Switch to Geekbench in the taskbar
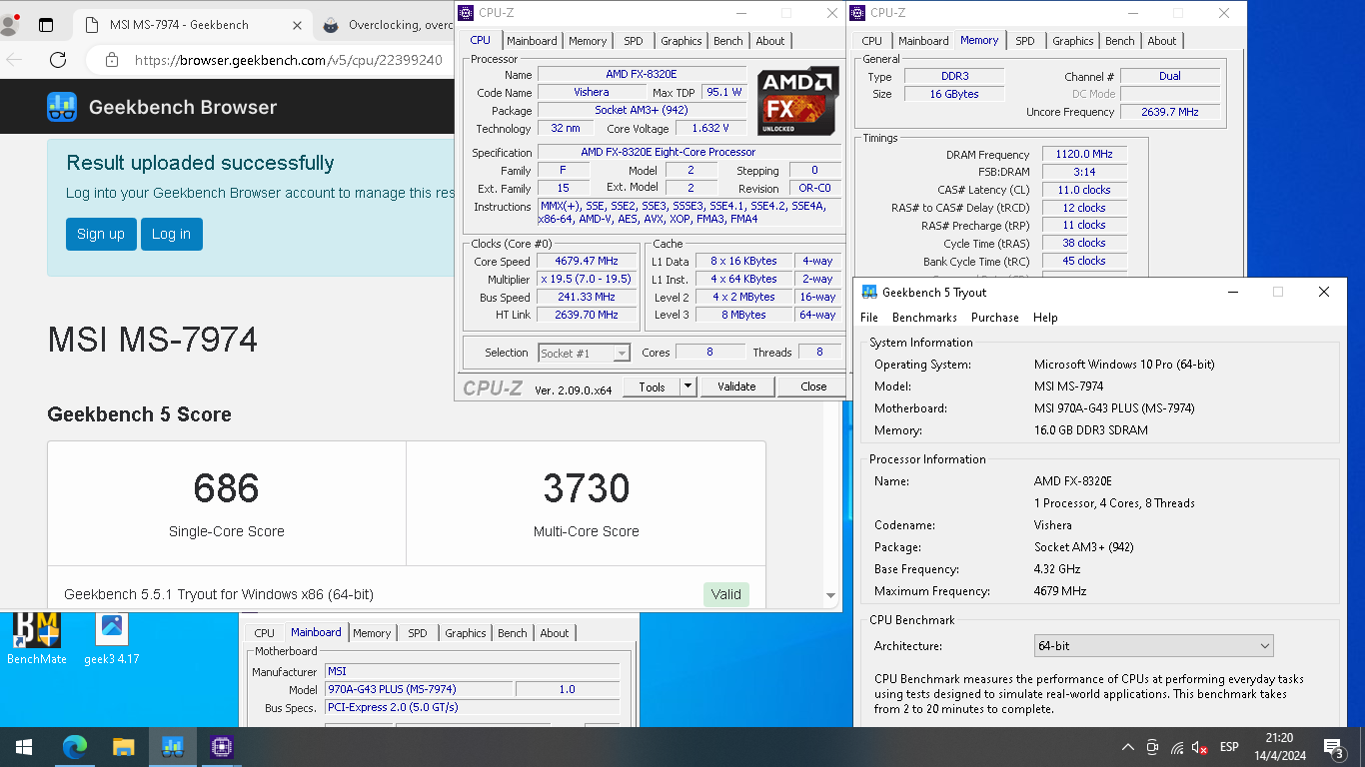This screenshot has height=767, width=1365. pos(172,747)
